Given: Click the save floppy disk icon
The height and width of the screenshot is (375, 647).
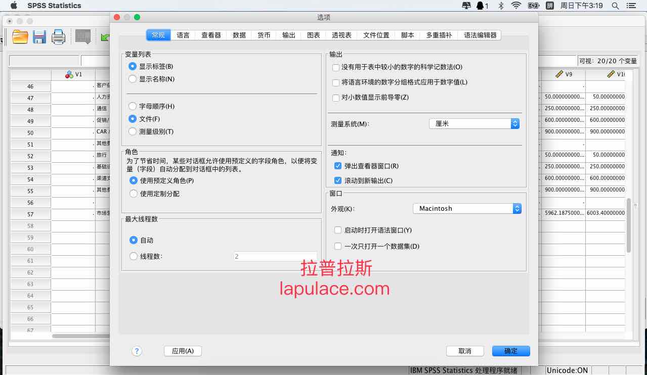Looking at the screenshot, I should 39,36.
